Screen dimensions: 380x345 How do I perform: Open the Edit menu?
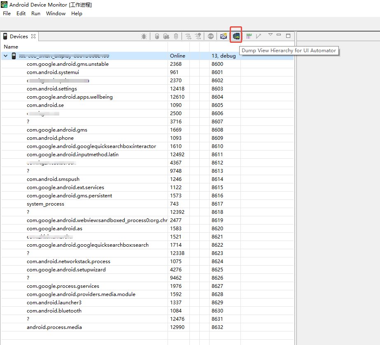point(21,14)
